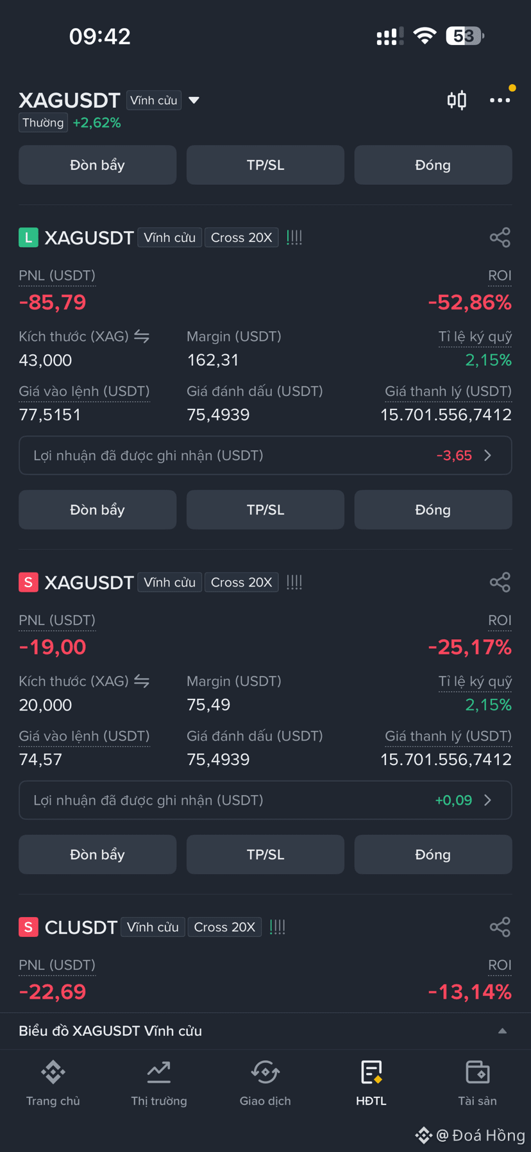Tap the Cross 20X tag on CLUSDT

[x=224, y=927]
